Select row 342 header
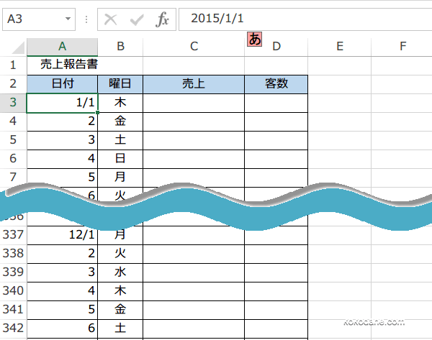The image size is (432, 340). 13,328
